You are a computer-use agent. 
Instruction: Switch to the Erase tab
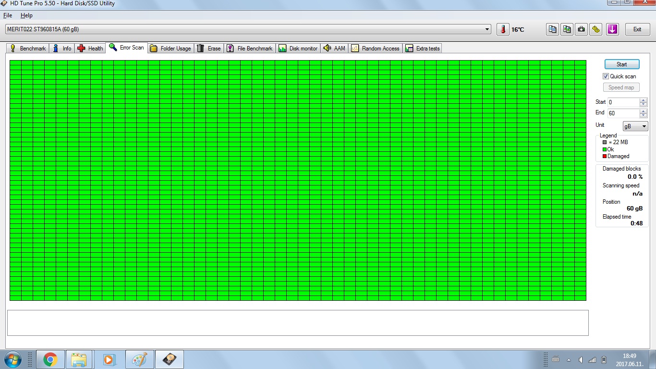point(209,48)
